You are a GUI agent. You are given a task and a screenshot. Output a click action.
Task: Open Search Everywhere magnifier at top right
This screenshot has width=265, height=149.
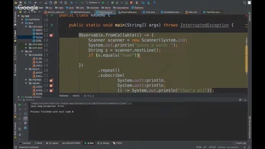click(245, 3)
